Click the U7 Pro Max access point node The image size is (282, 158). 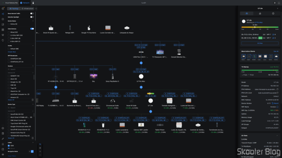[141, 76]
